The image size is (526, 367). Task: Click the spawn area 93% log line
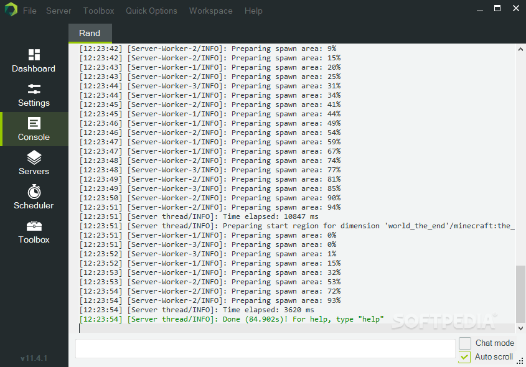[x=210, y=300]
